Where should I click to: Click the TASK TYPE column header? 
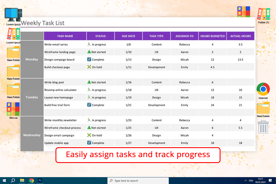(x=156, y=36)
